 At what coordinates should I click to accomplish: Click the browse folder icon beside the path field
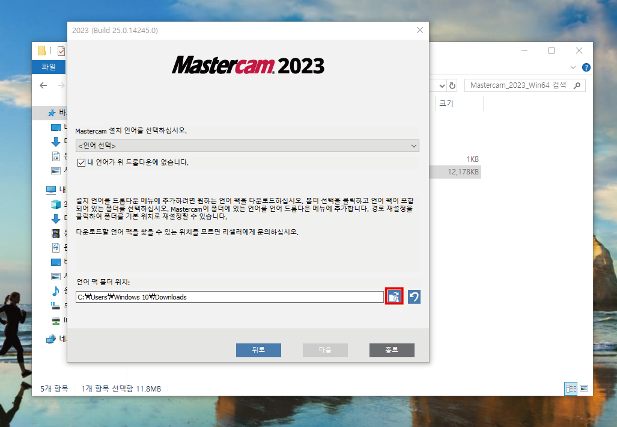pyautogui.click(x=394, y=296)
